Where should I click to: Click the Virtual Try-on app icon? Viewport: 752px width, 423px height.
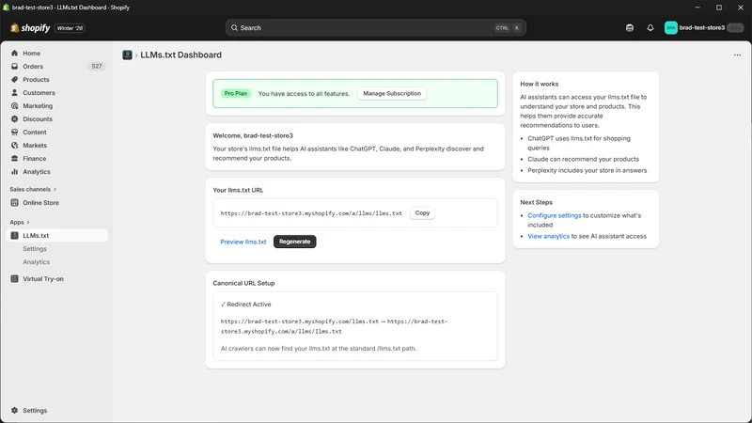click(x=14, y=278)
